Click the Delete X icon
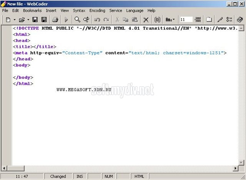The width and height of the screenshot is (246, 180). tap(146, 19)
